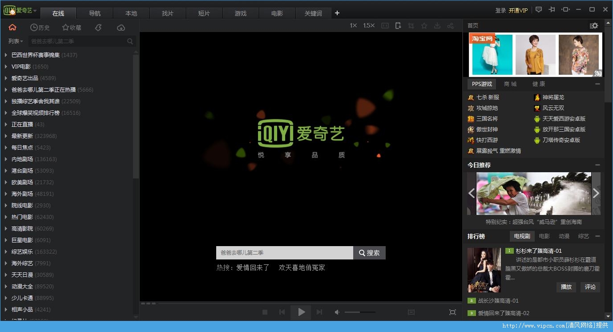
Task: Open the hot search link 爱情回来了
Action: coord(253,267)
